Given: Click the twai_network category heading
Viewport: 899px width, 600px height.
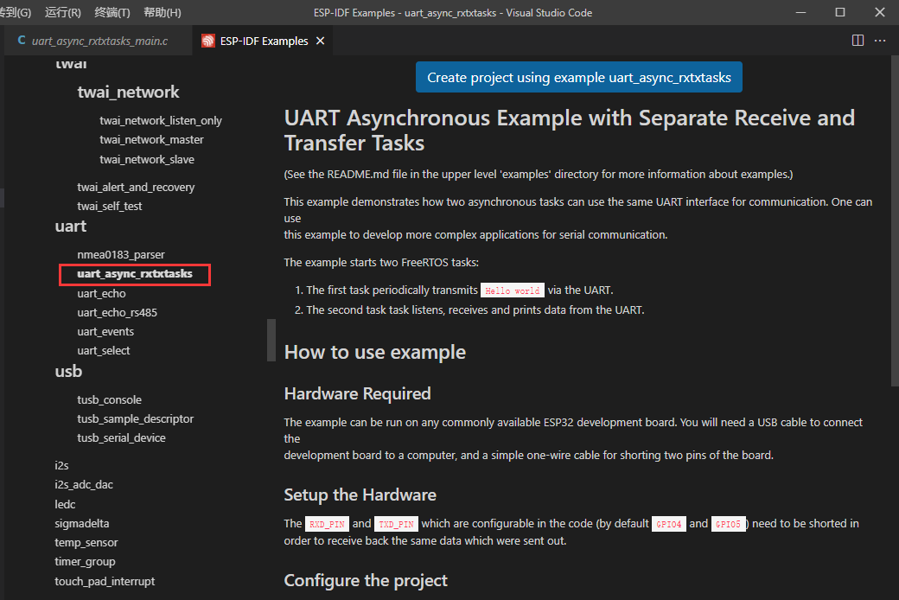Looking at the screenshot, I should tap(129, 92).
